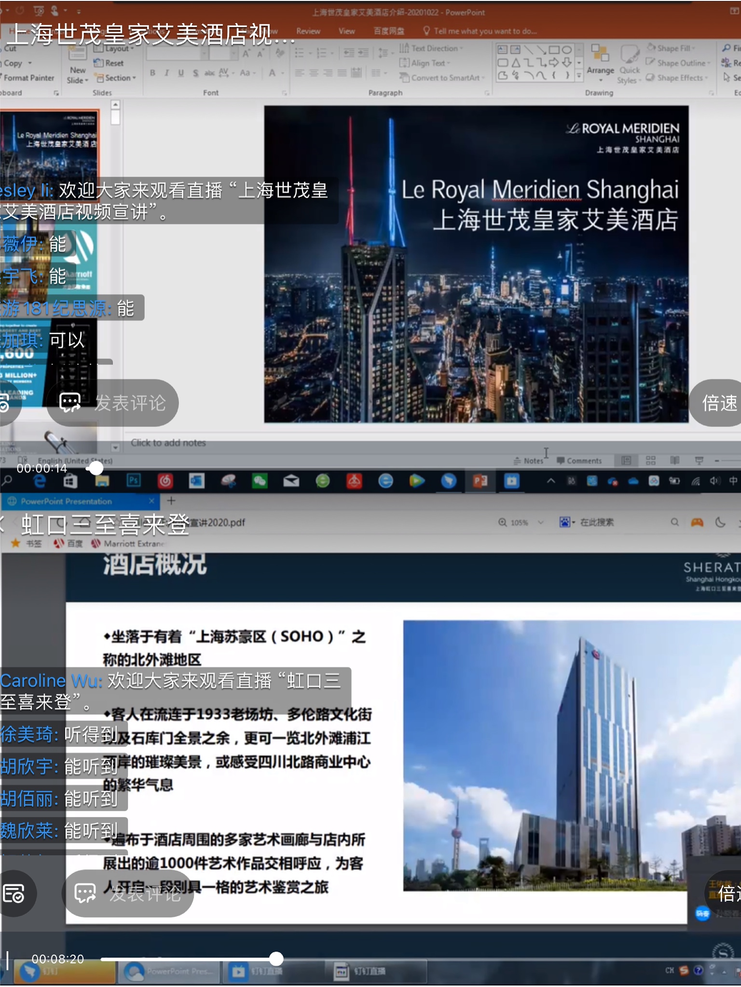Switch to the View ribbon tab

click(x=346, y=31)
